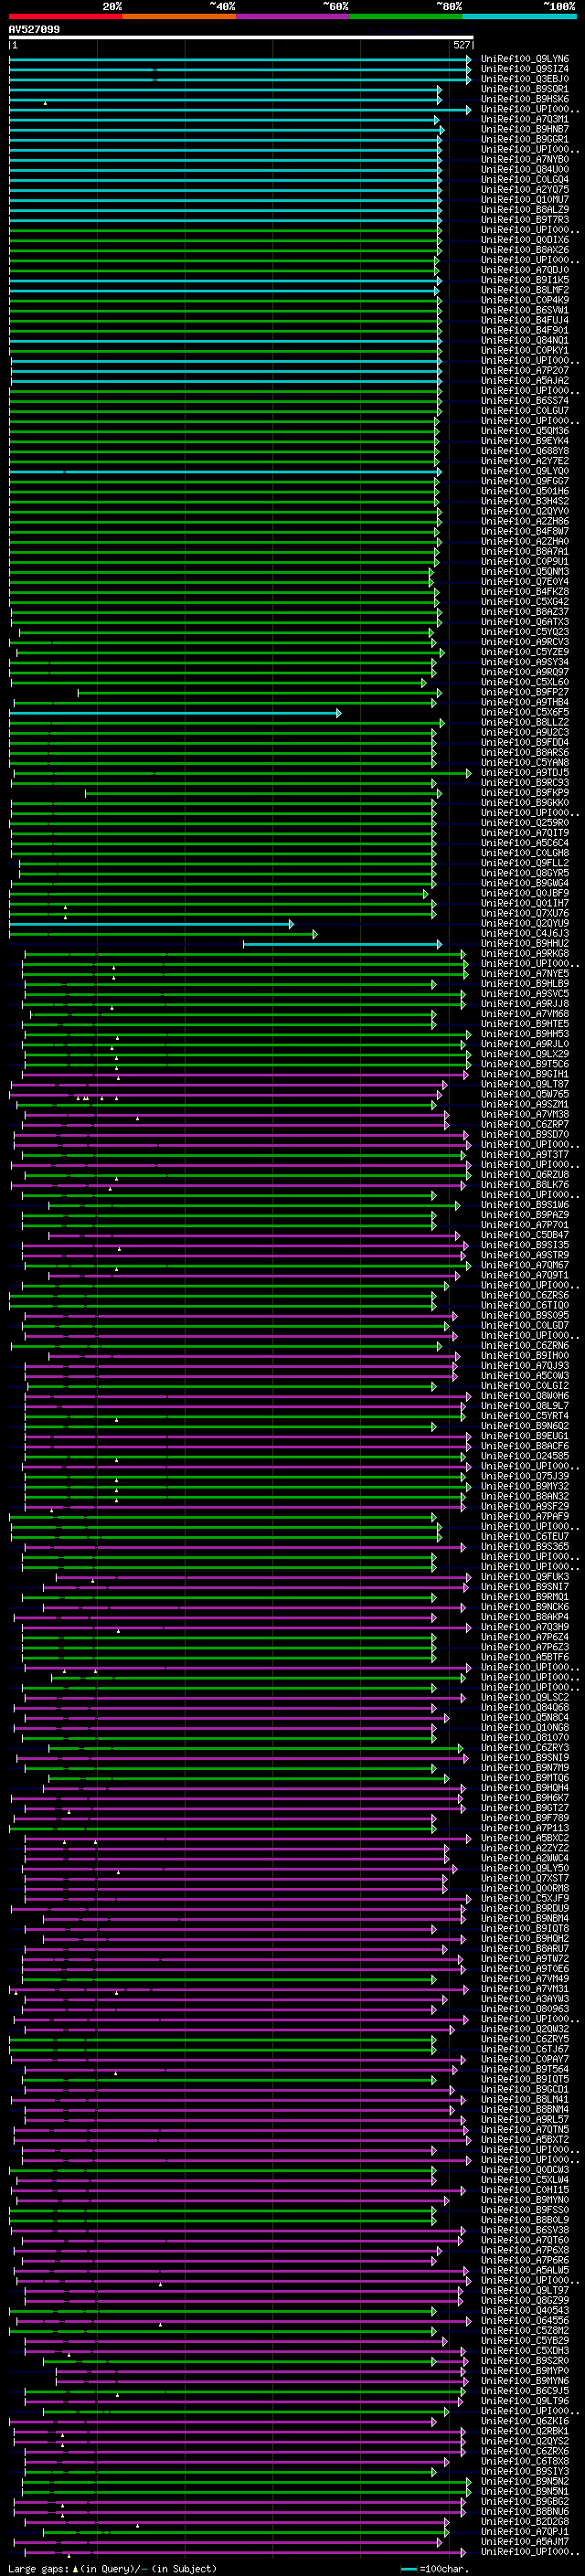The height and width of the screenshot is (2576, 585).
Task: Select the UniRef100_B9HSK6 label
Action: pyautogui.click(x=525, y=99)
